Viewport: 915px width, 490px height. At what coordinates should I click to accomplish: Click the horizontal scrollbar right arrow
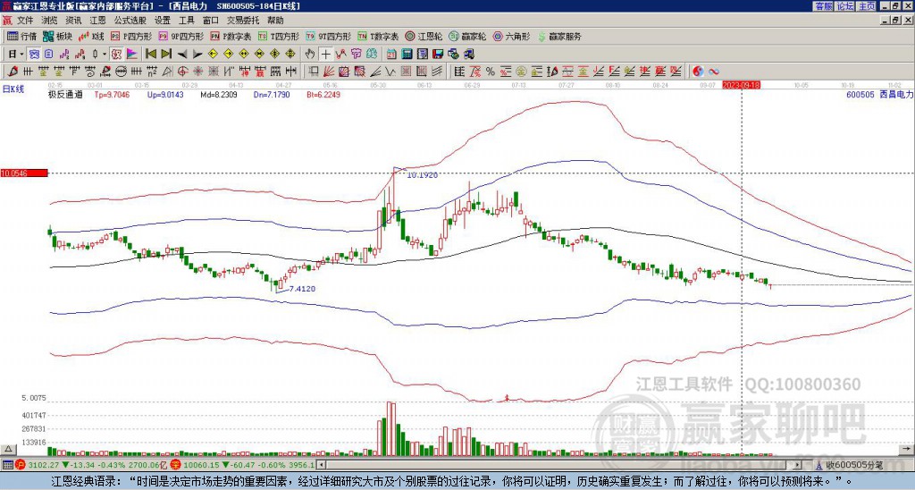click(x=798, y=465)
